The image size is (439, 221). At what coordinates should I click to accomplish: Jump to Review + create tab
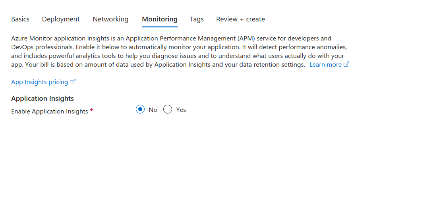coord(240,19)
